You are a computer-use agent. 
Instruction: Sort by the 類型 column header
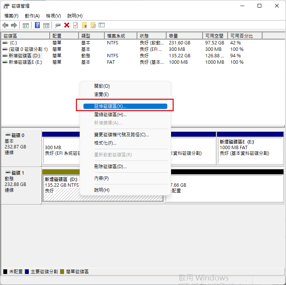click(x=92, y=36)
